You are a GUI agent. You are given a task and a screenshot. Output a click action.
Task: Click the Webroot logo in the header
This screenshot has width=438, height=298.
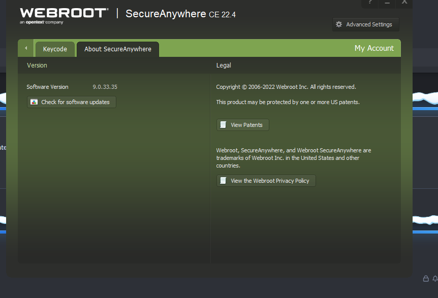[x=64, y=15]
